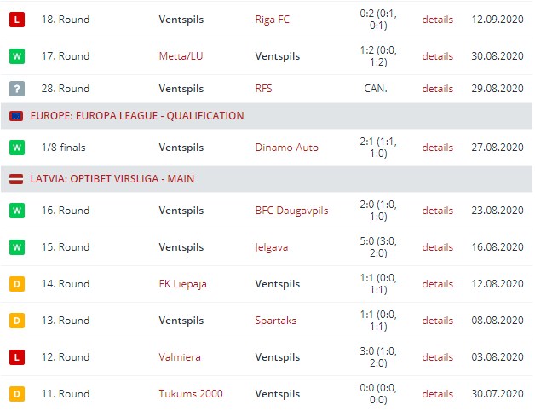
Task: Click the Latvia flag icon in league header
Action: [15, 179]
